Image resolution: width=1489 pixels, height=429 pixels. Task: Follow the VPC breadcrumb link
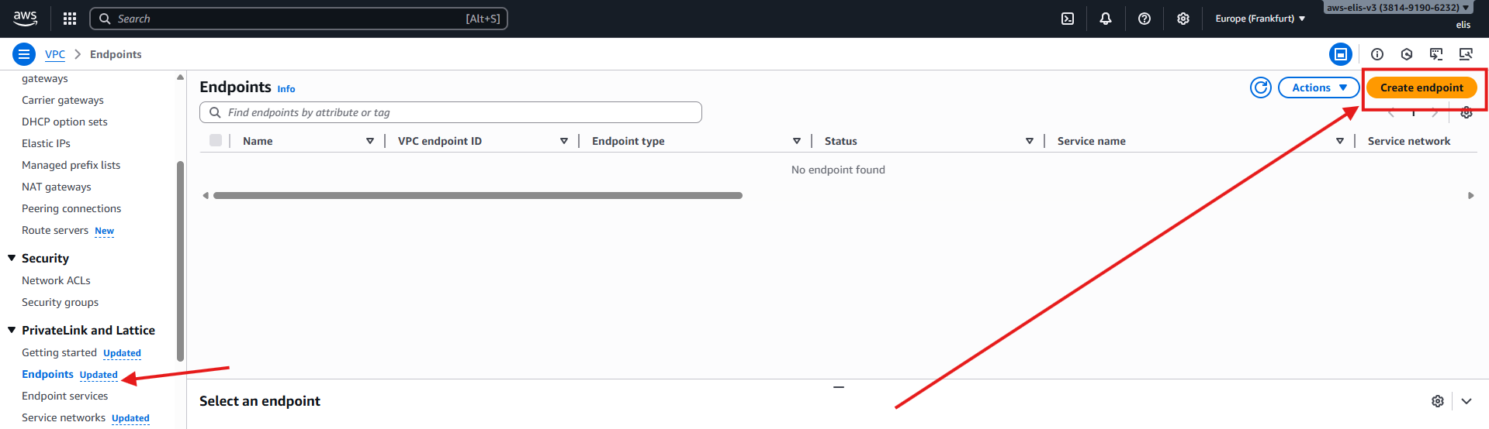(x=55, y=54)
